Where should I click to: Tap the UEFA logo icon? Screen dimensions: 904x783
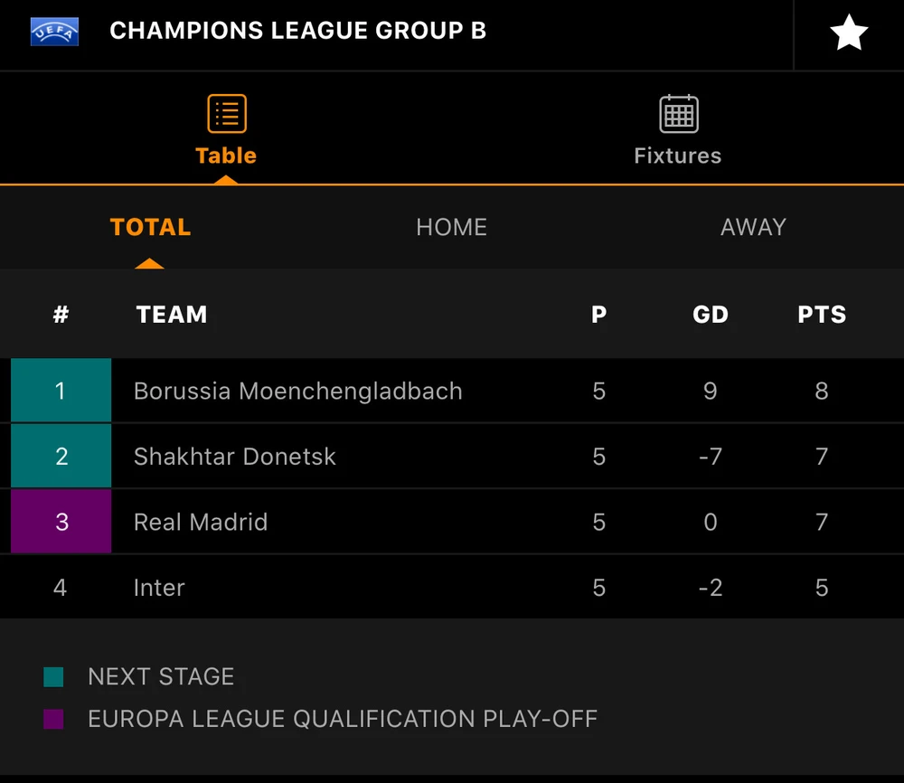coord(55,32)
